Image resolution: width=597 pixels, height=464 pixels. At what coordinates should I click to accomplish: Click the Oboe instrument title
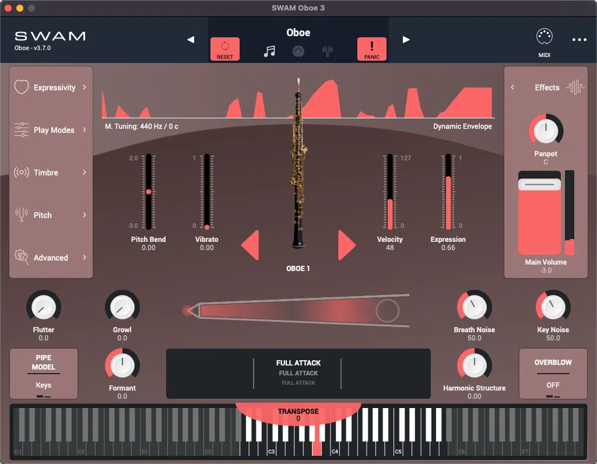[298, 33]
